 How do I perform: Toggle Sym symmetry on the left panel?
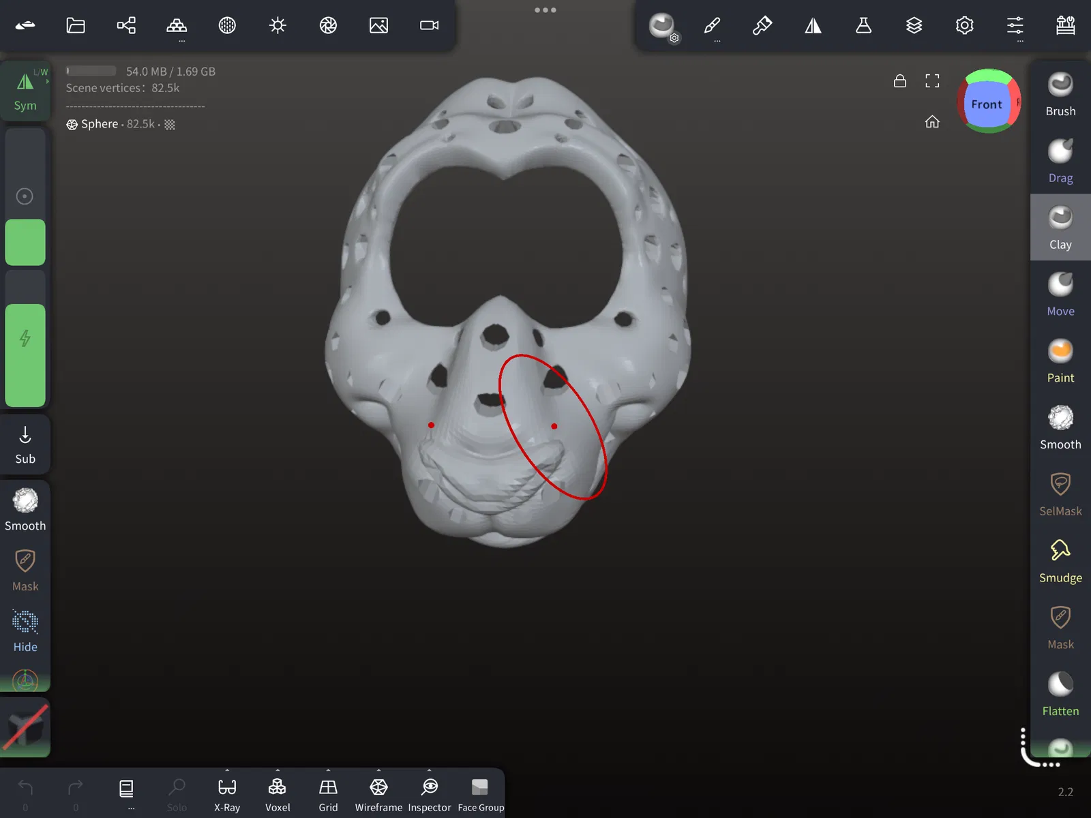(x=25, y=91)
